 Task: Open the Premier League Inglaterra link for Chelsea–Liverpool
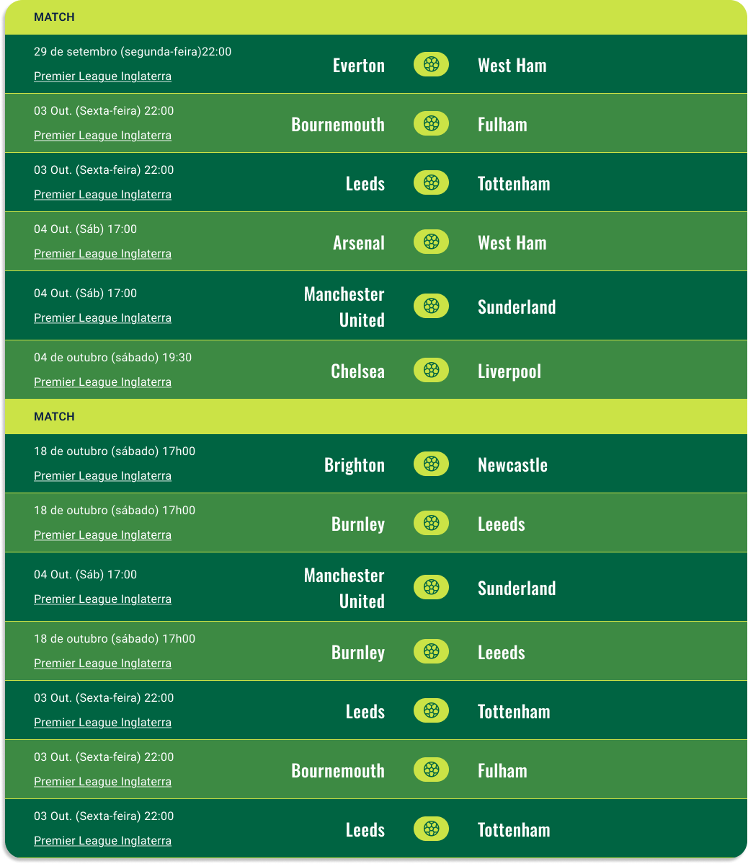102,382
